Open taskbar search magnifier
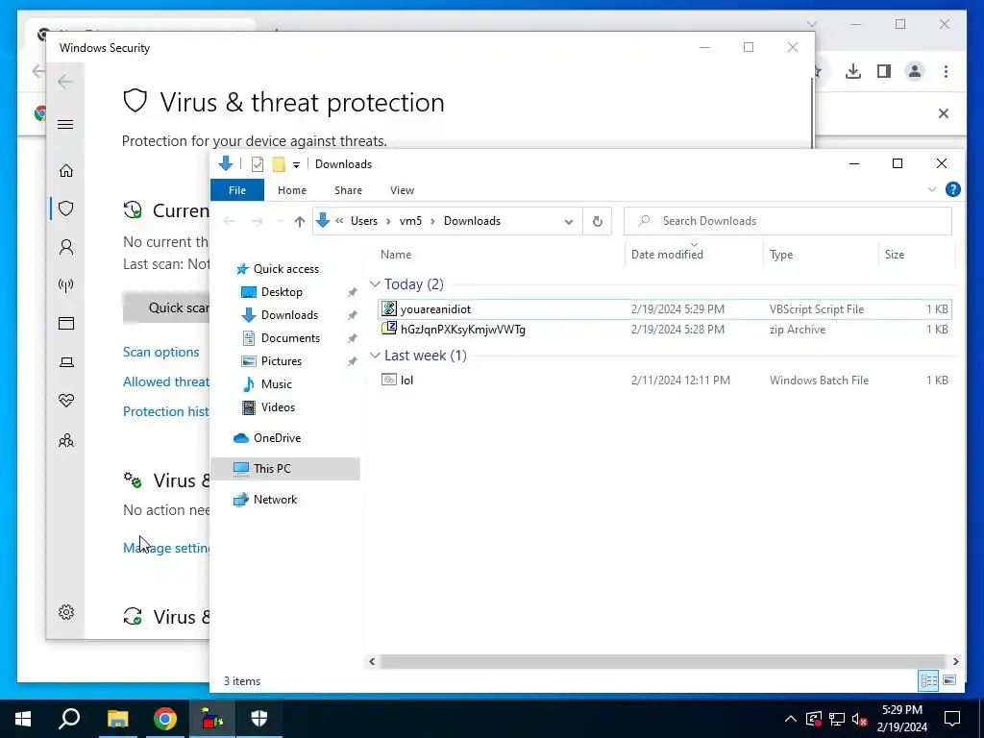The height and width of the screenshot is (738, 984). pos(69,719)
